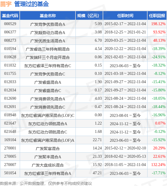Click return value -24.91%
Screen dimensions: 167x186
159,57
